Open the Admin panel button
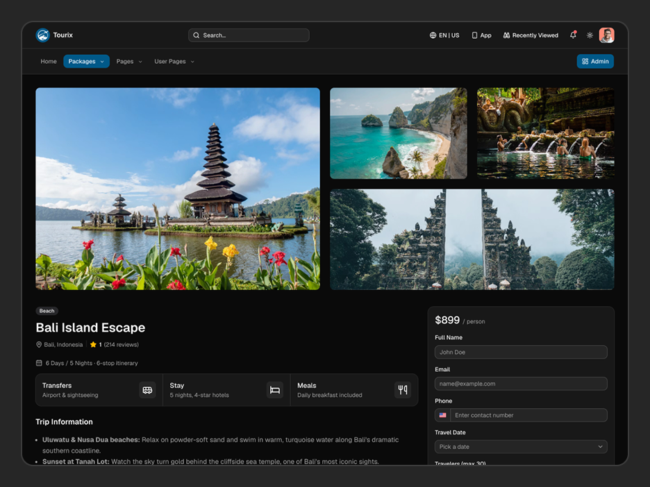 pos(595,61)
